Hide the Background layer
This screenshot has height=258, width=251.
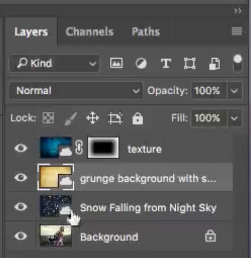click(x=21, y=236)
